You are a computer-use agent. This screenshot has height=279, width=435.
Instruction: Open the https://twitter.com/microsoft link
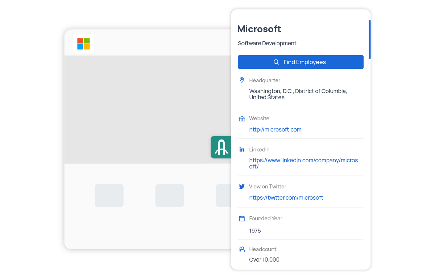(286, 197)
